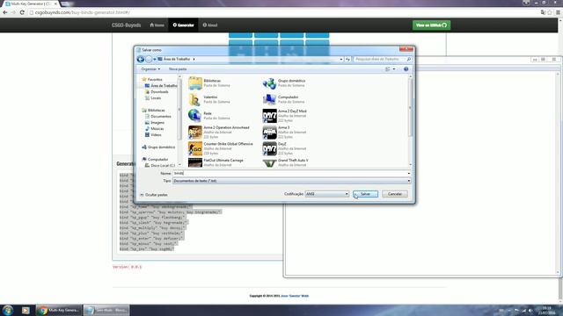563x316 pixels.
Task: Open the About tab on CSGO-Buynds
Action: pos(210,25)
